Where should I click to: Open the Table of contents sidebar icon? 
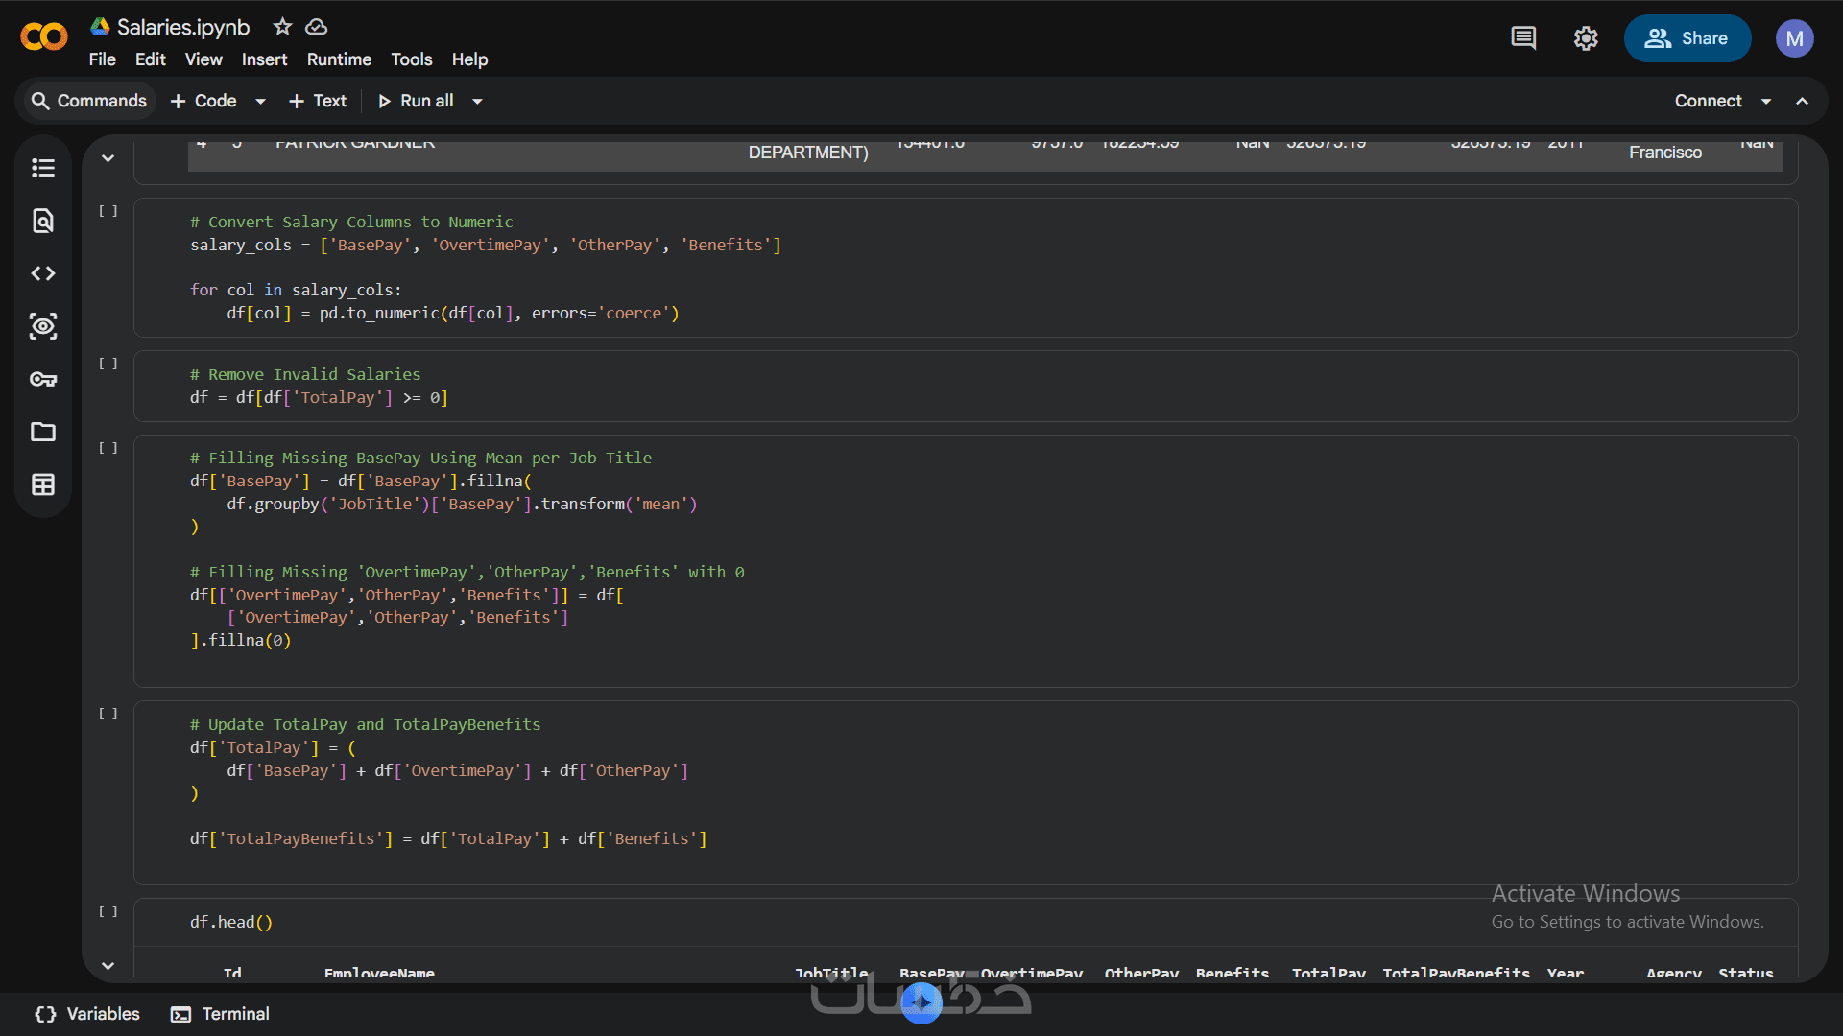pyautogui.click(x=43, y=168)
